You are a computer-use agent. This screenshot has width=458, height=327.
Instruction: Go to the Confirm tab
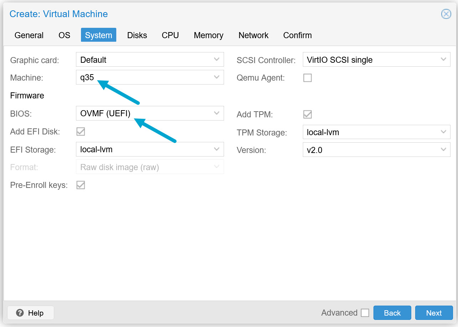[x=297, y=35]
